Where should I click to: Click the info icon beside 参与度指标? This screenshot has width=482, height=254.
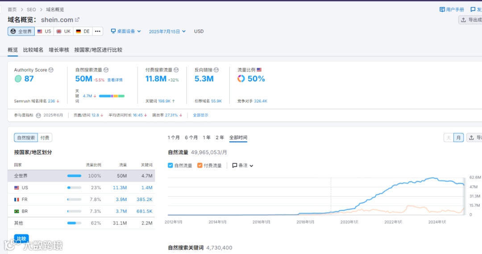point(38,115)
